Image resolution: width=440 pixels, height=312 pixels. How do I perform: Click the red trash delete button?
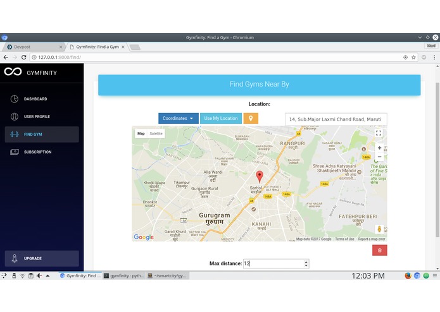tap(380, 250)
